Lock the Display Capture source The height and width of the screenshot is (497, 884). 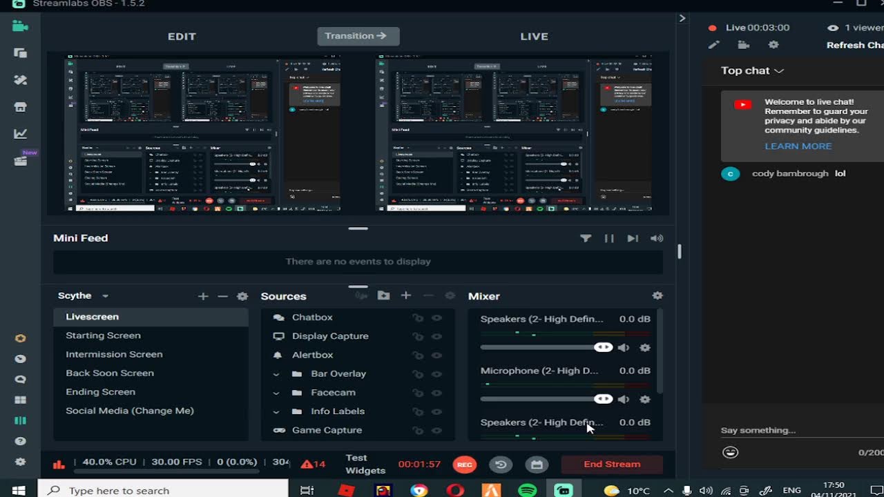pos(418,336)
